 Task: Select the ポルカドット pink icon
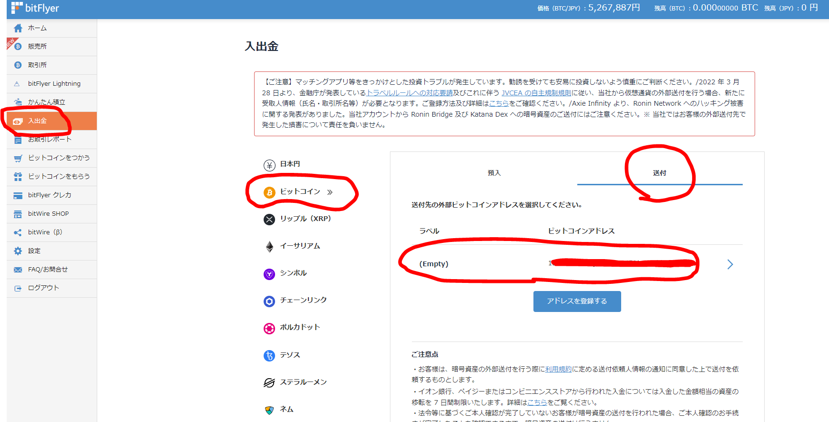pyautogui.click(x=269, y=328)
